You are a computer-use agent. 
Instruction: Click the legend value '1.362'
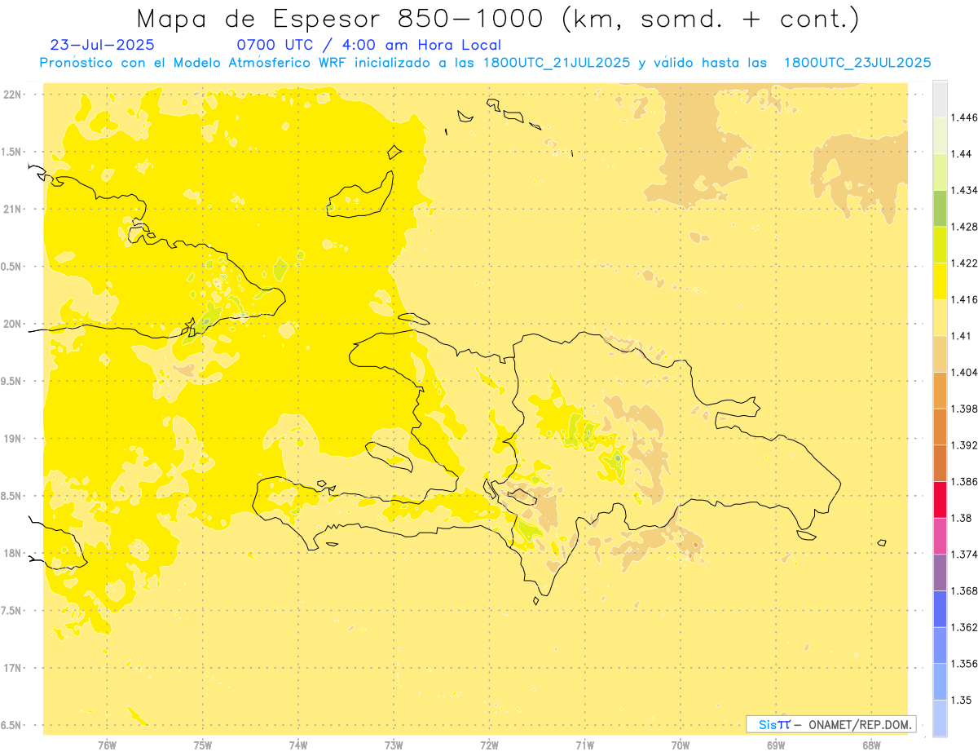click(964, 627)
